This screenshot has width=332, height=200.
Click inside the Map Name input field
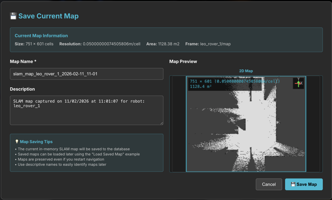(x=86, y=74)
